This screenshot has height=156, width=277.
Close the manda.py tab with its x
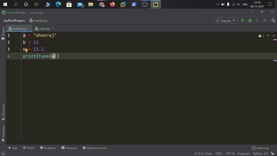[x=29, y=28]
